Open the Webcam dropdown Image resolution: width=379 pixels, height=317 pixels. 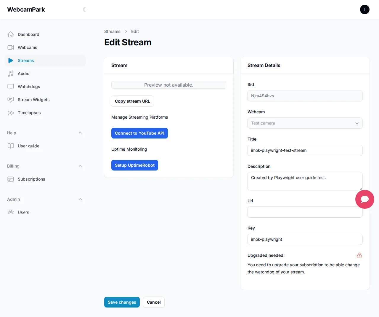tap(305, 123)
